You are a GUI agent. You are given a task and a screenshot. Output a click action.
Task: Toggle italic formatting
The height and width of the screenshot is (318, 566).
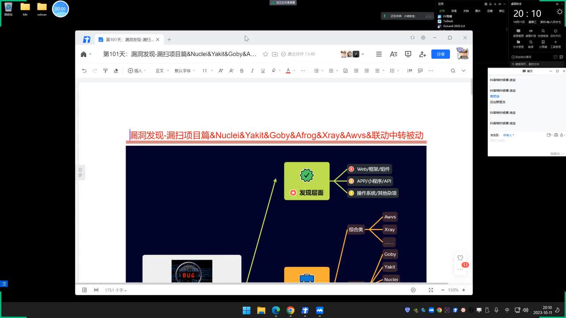point(252,71)
